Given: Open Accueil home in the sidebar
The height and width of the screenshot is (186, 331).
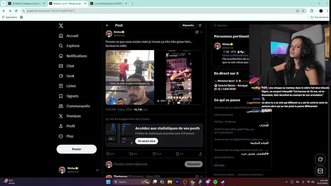Looking at the screenshot, I should tap(69, 36).
